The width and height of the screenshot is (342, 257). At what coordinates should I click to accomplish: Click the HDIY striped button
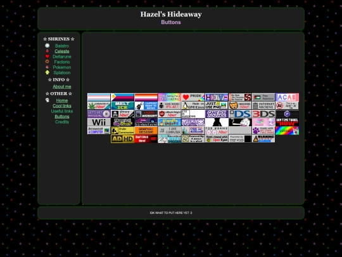[x=217, y=97]
